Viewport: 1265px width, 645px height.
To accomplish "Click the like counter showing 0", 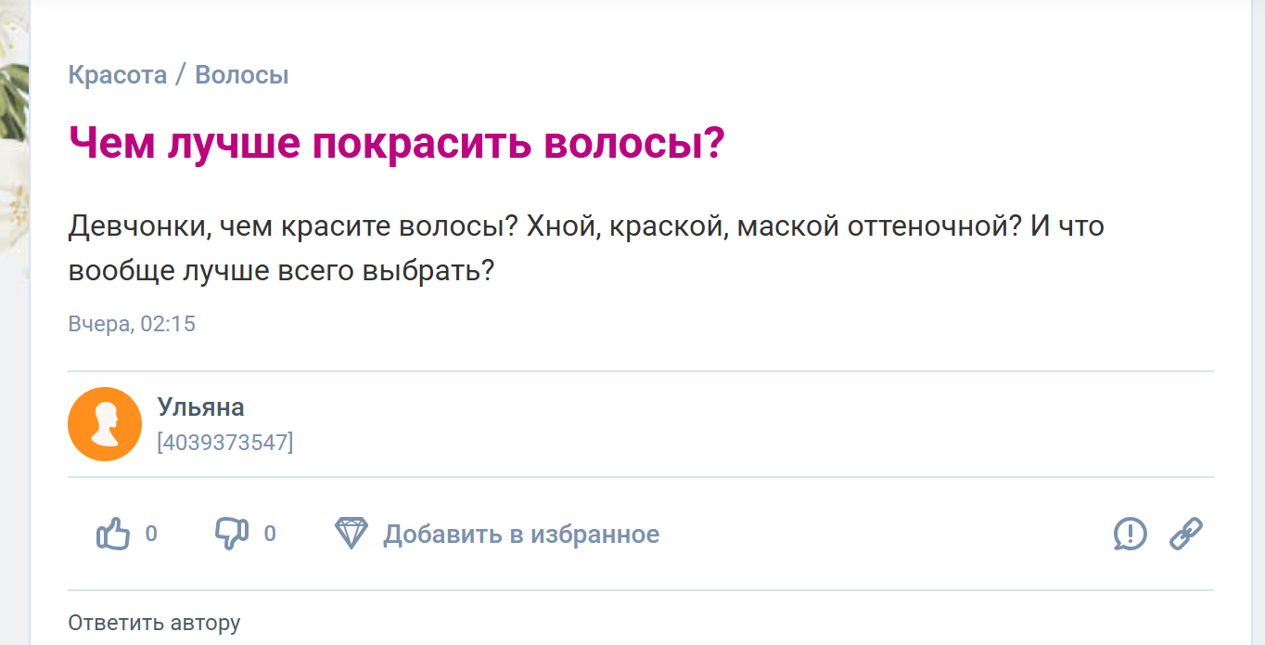I will [151, 534].
